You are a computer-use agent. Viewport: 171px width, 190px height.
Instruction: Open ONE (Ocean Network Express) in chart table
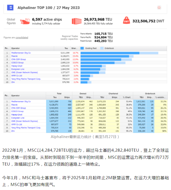click(x=24, y=72)
